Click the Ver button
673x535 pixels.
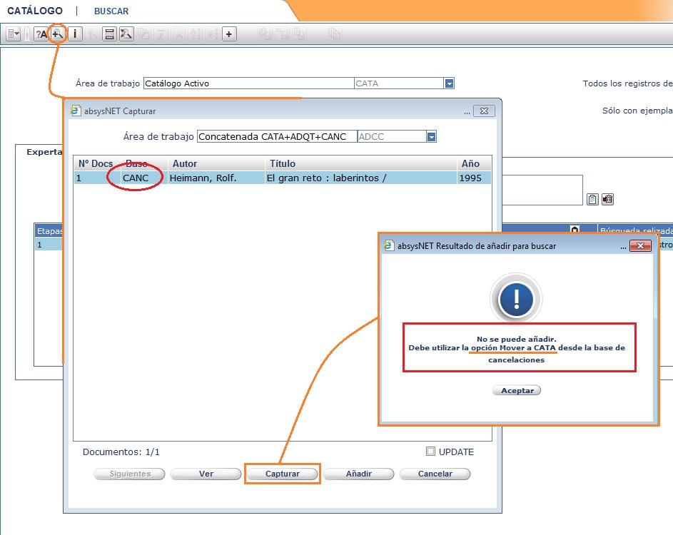coord(206,474)
